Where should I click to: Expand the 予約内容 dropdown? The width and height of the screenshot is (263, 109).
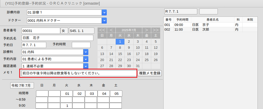(86, 59)
